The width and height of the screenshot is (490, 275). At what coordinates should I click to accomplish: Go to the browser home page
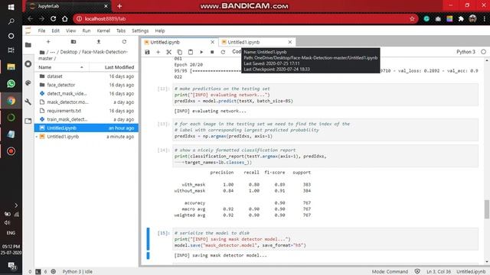[64, 18]
